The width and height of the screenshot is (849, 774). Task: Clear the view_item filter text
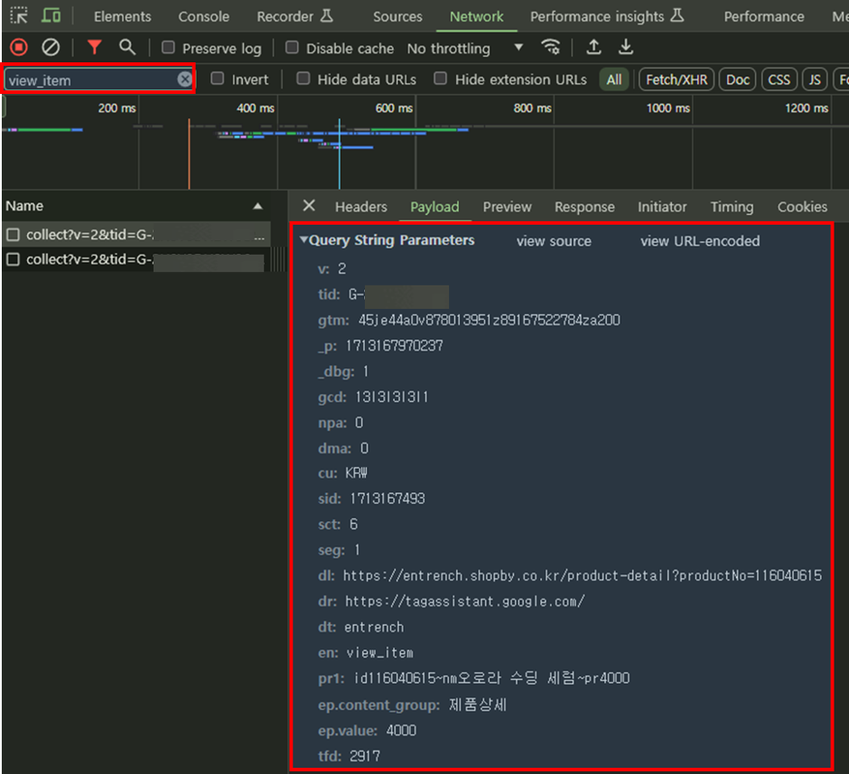click(x=184, y=79)
